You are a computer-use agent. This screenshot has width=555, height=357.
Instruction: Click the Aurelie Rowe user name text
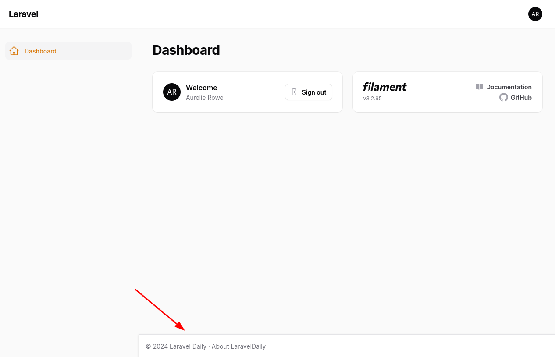click(204, 97)
